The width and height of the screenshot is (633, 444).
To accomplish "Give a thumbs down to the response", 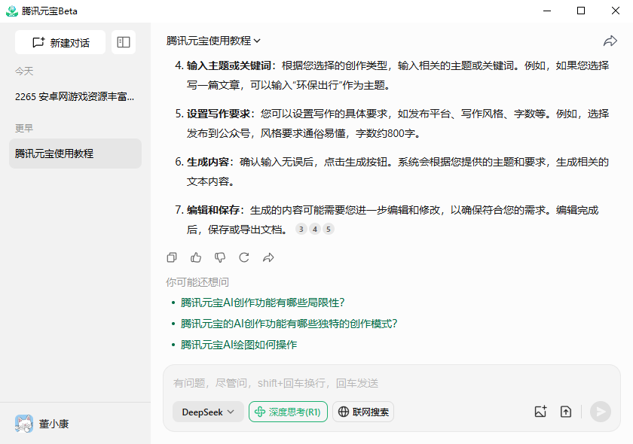I will [220, 257].
